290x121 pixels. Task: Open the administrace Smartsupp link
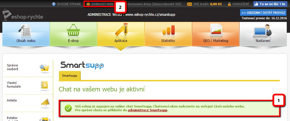click(148, 110)
